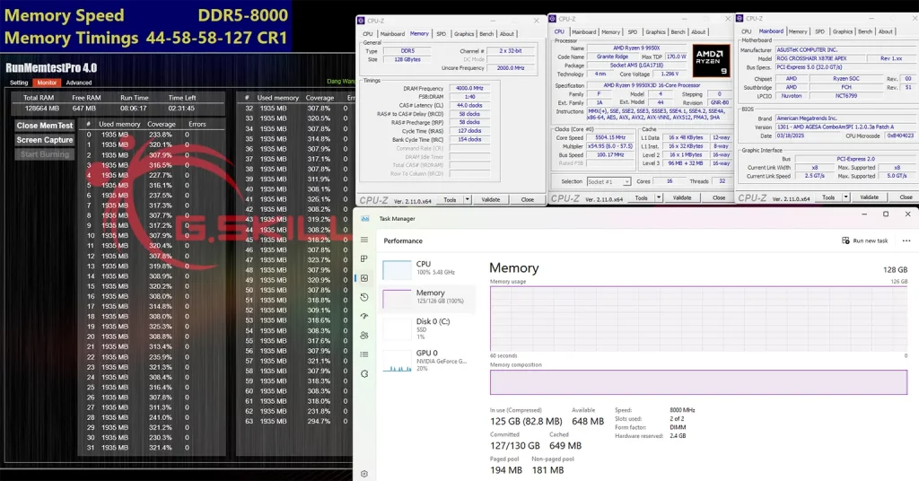Viewport: 919px width, 481px height.
Task: Select test row 63 with coverage 294.7%
Action: point(296,421)
